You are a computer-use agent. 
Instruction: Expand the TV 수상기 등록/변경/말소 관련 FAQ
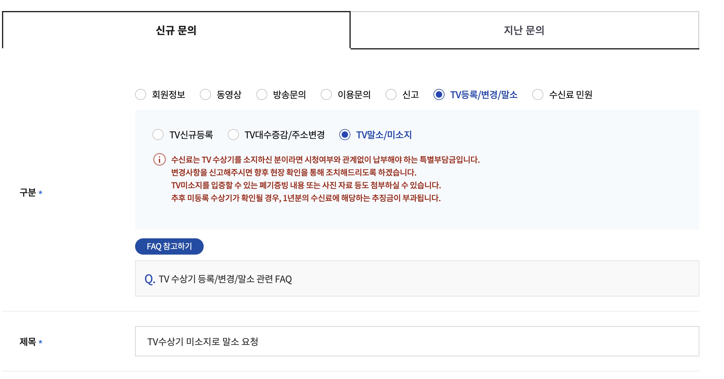(225, 279)
